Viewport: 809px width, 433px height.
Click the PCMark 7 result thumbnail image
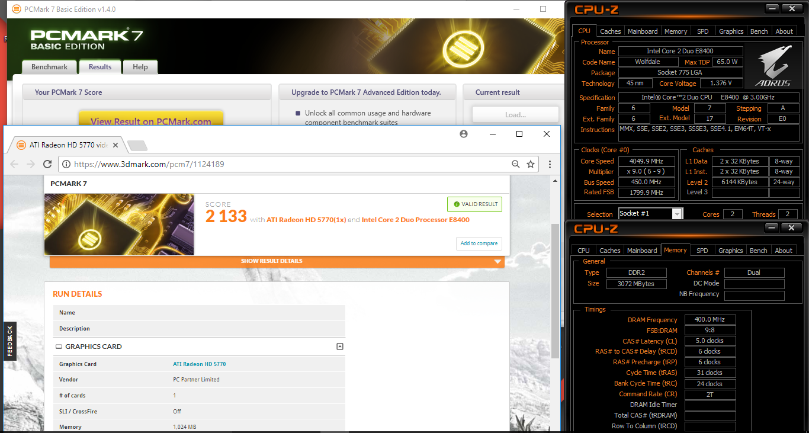[x=119, y=224]
